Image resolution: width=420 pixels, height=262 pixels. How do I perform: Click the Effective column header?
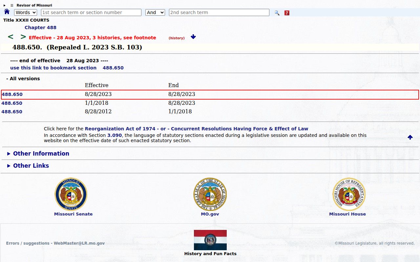coord(96,85)
